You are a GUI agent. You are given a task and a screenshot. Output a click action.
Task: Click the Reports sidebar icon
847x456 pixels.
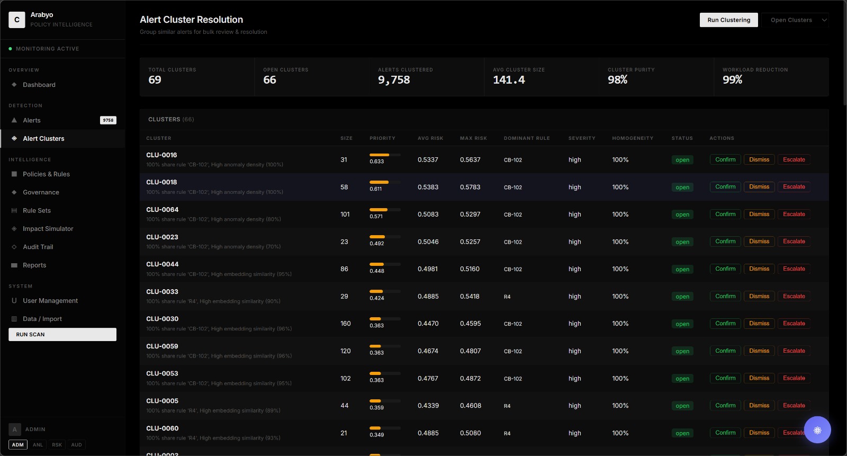click(x=14, y=265)
